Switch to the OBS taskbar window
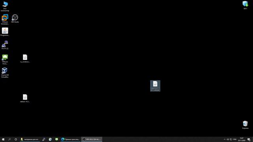The height and width of the screenshot is (142, 253). [x=91, y=139]
